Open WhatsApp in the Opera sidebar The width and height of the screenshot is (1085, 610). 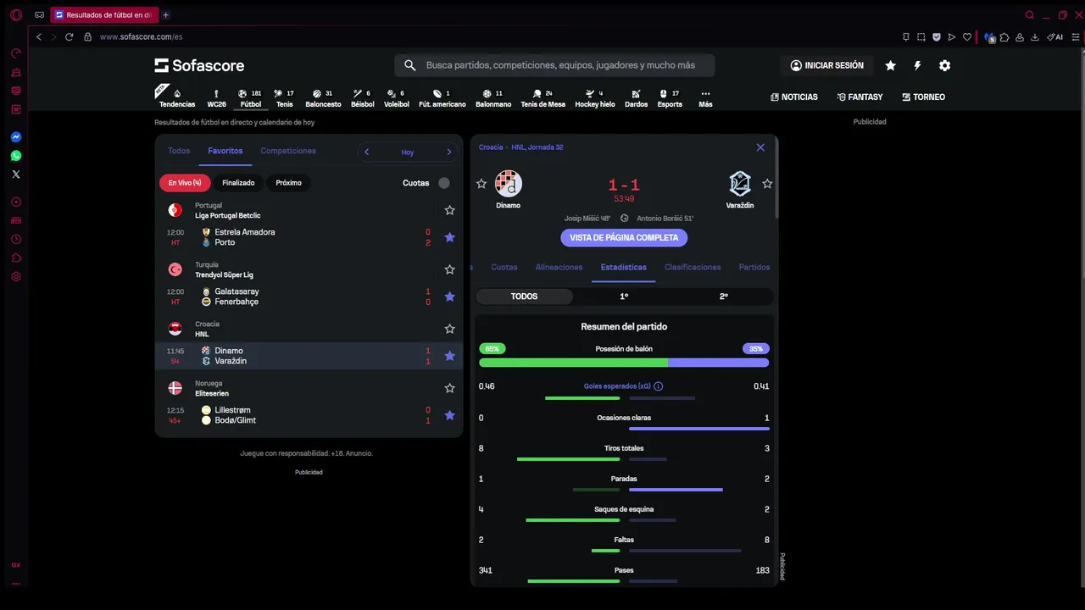[x=15, y=156]
